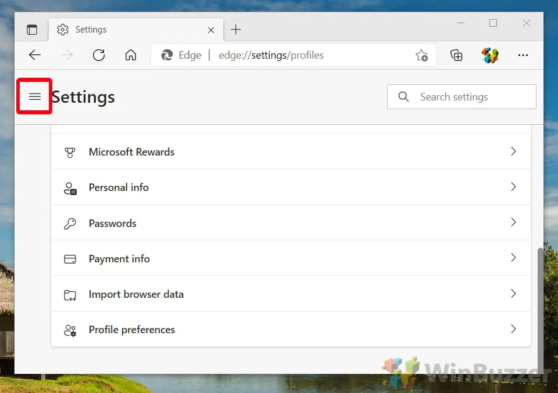This screenshot has width=558, height=393.
Task: Refresh the page with the reload icon
Action: [99, 55]
